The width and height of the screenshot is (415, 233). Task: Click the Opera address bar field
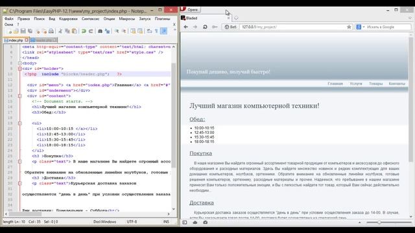point(292,27)
